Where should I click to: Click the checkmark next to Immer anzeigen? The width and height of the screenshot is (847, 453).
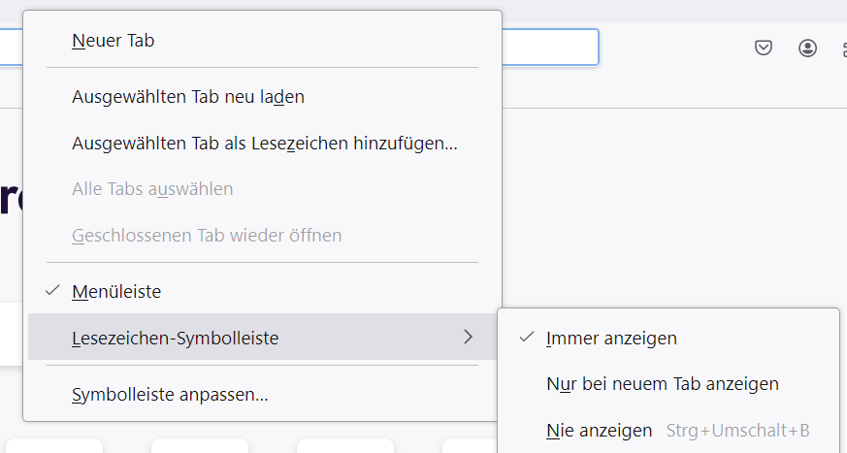[528, 338]
